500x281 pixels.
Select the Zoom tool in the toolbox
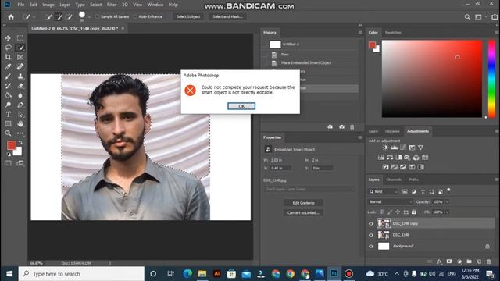8,133
